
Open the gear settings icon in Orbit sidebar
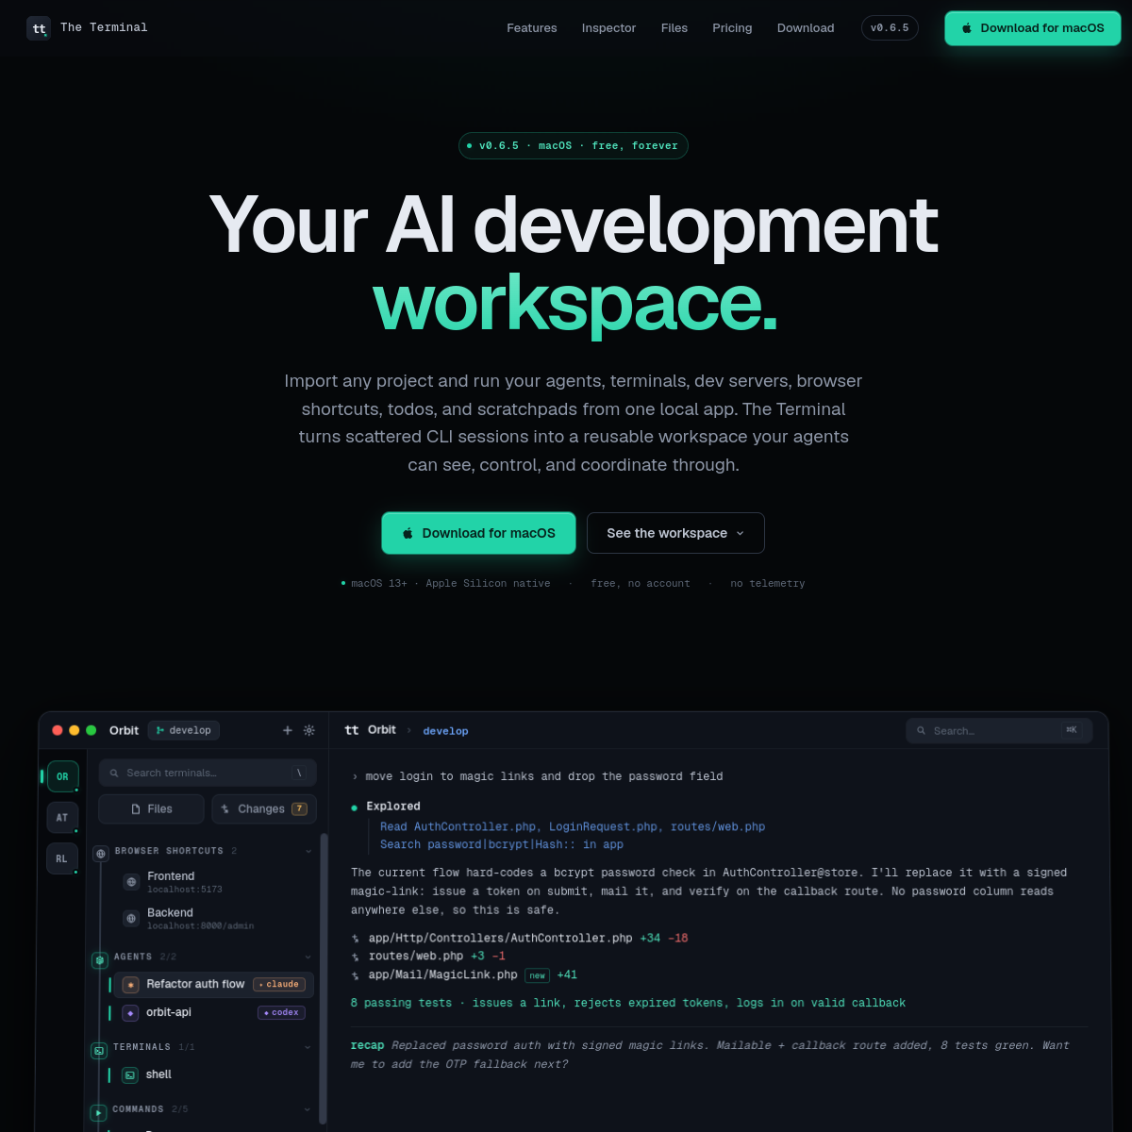pyautogui.click(x=308, y=730)
